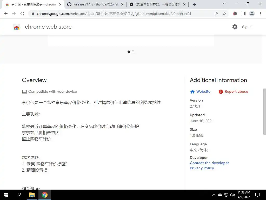Click the size value 1.01MiB
The width and height of the screenshot is (266, 200).
pyautogui.click(x=197, y=135)
